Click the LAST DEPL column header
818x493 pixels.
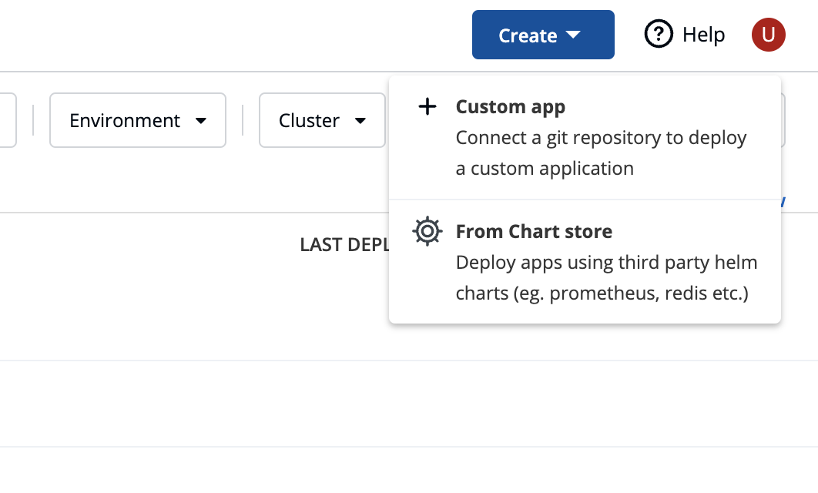344,244
